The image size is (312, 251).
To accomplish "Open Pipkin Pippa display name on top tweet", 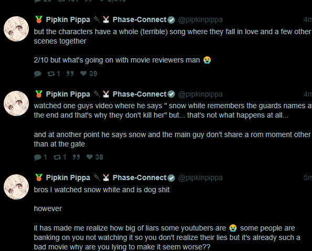I will point(68,19).
